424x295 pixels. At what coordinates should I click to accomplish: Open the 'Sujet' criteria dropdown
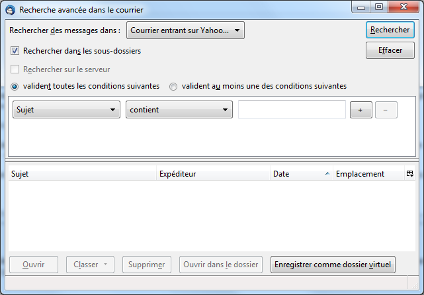[x=67, y=110]
